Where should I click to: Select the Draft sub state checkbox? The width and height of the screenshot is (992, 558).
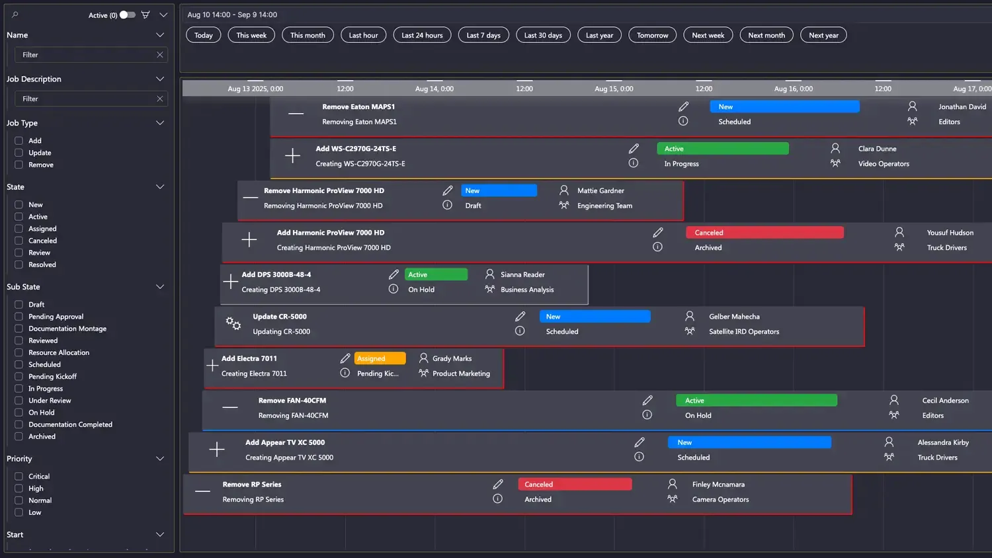[19, 305]
